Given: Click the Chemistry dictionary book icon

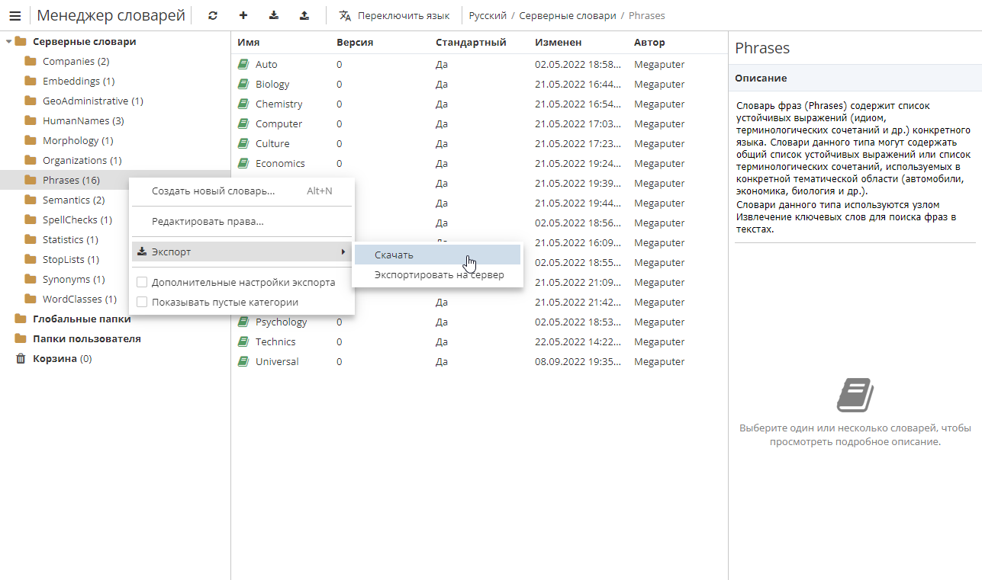Looking at the screenshot, I should 243,104.
